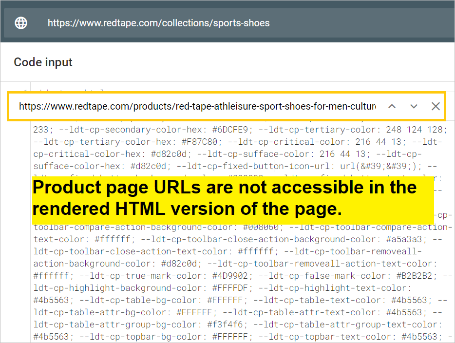
Task: Click the Code input heading
Action: (x=43, y=62)
